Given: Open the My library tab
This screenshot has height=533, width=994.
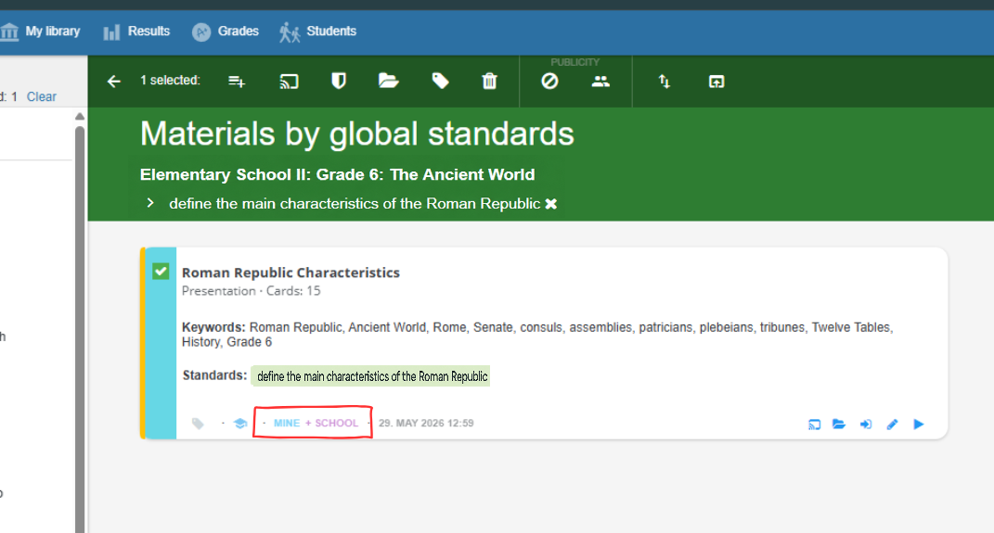Looking at the screenshot, I should click(x=41, y=31).
